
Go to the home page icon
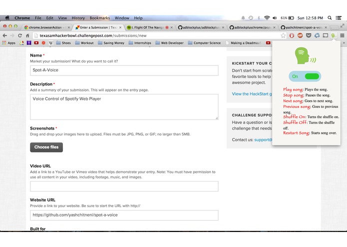[27, 35]
